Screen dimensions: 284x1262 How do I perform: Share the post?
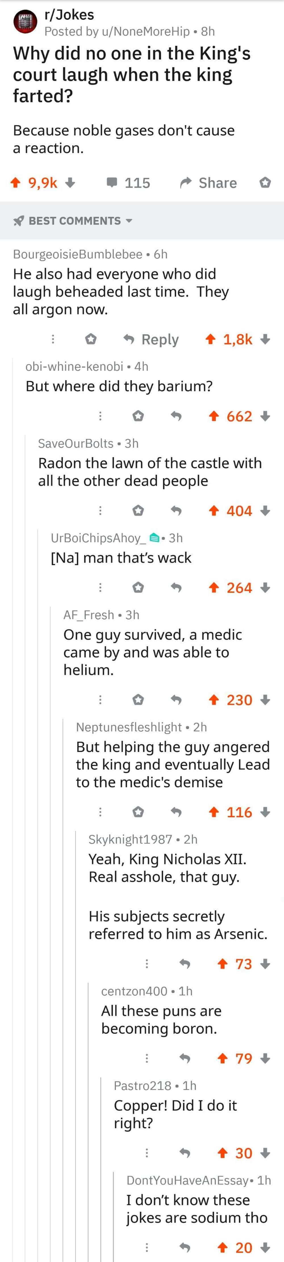(x=208, y=183)
